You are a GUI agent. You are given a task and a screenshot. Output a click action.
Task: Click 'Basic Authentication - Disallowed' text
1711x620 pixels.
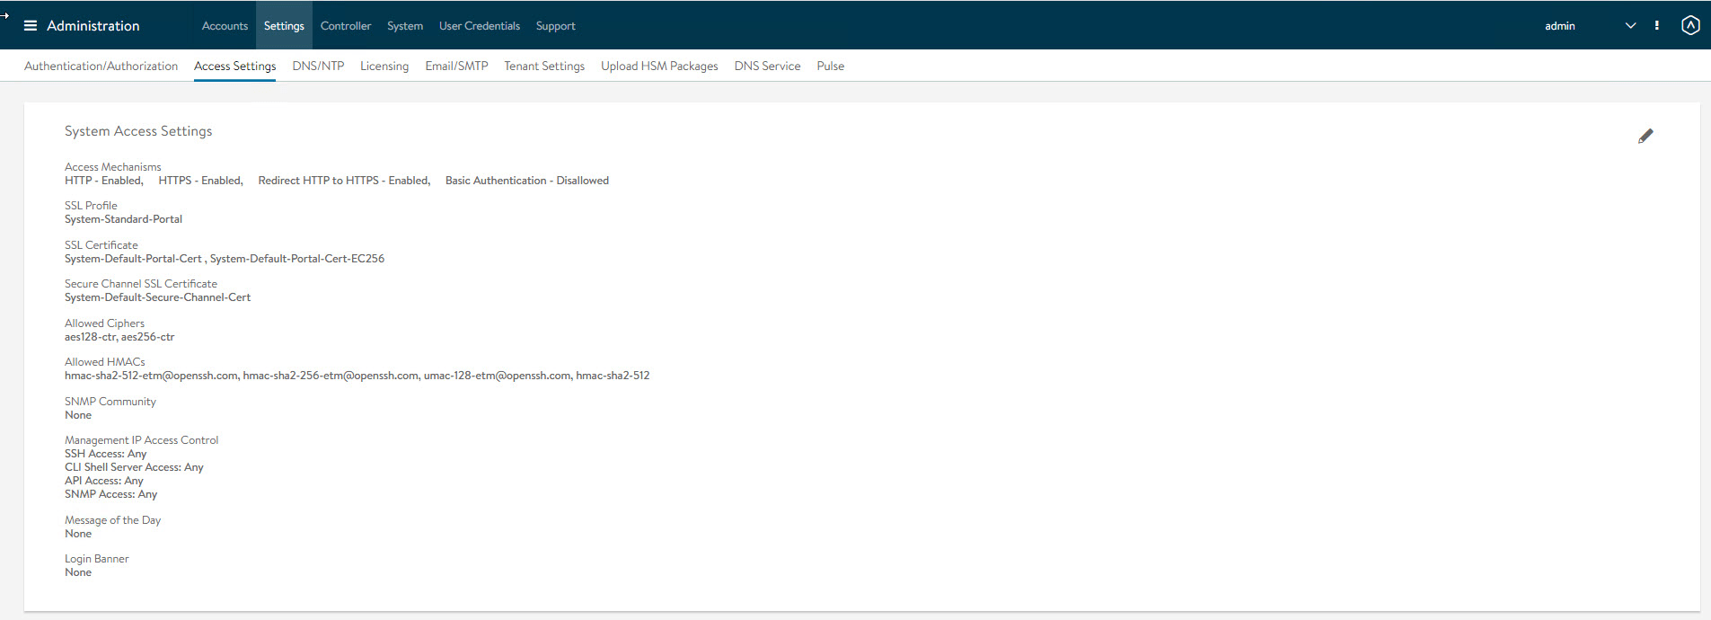coord(527,181)
